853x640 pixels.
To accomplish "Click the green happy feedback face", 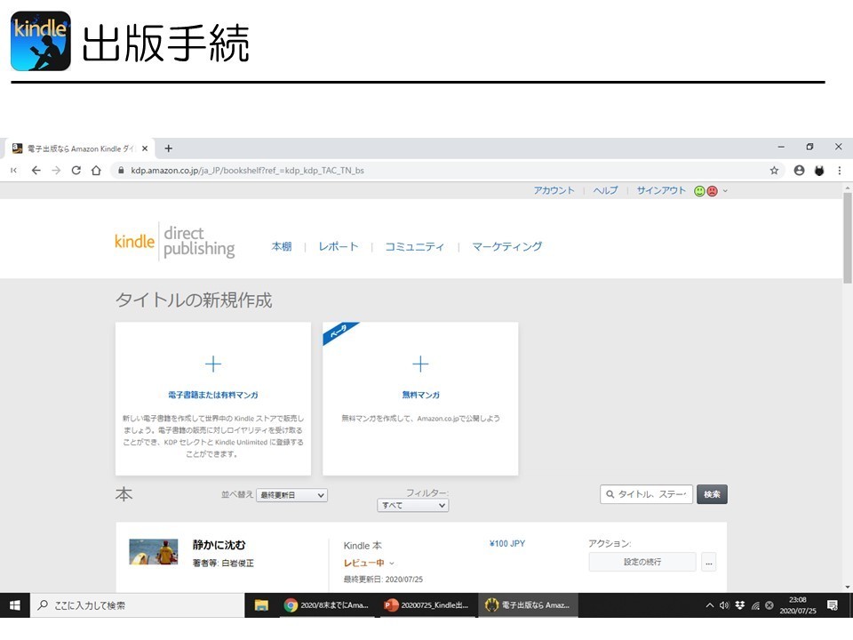I will (699, 191).
